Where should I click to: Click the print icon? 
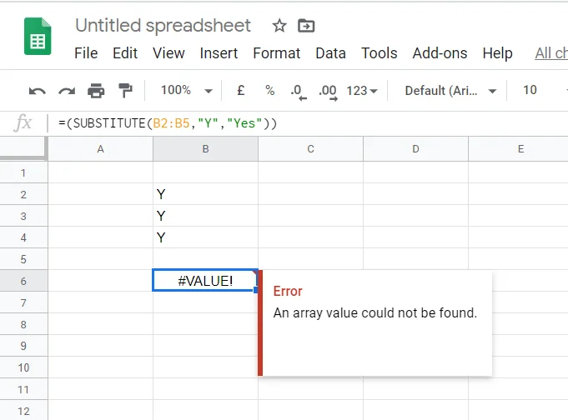click(96, 90)
